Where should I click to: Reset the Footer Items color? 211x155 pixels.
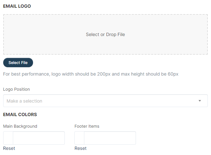(80, 148)
